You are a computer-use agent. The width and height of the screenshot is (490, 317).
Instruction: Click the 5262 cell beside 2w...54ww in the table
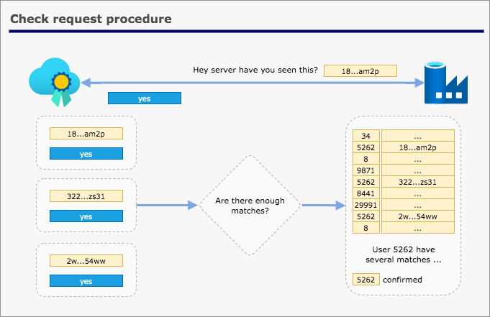pos(366,216)
